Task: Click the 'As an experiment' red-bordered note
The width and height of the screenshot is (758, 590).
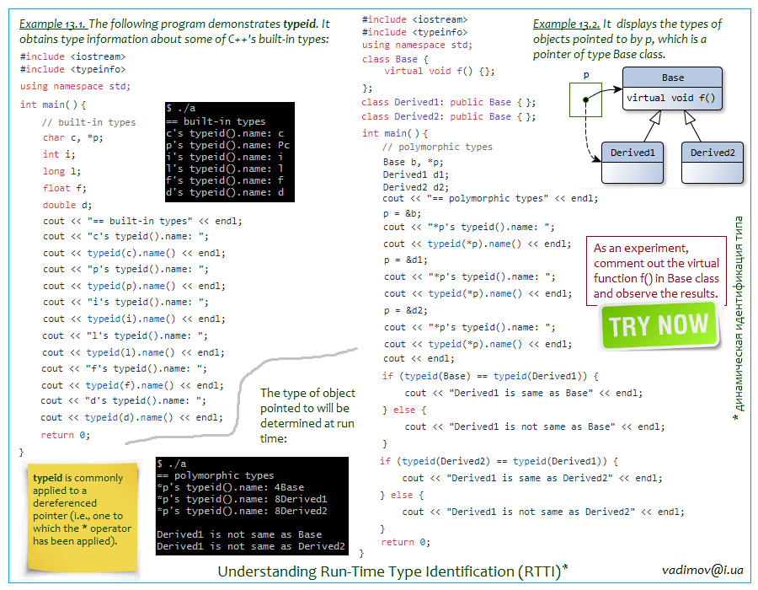Action: 656,271
